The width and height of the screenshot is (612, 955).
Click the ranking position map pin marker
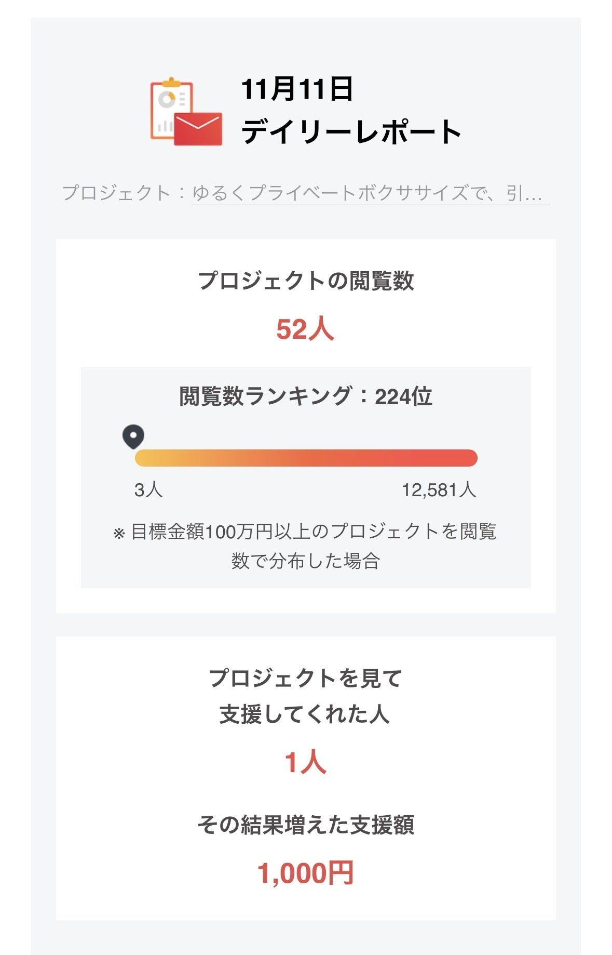133,436
